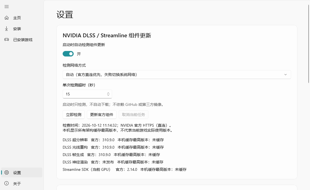Click the 本机显示所有架构缓存最高版本 note
The height and width of the screenshot is (190, 310).
(118, 130)
